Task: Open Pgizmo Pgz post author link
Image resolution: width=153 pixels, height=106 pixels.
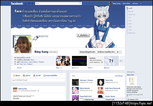Action: point(22,89)
